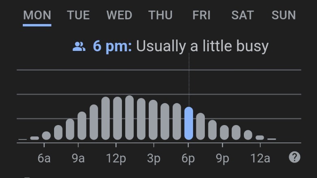Select the 9 pm bar
317x178 pixels.
(x=224, y=132)
